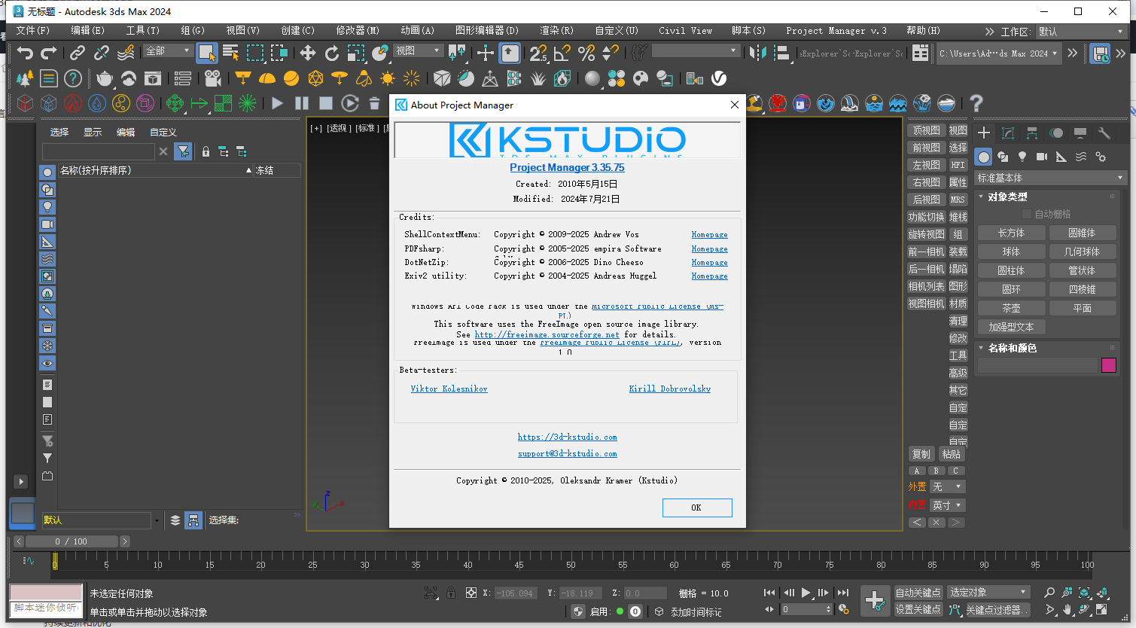The height and width of the screenshot is (628, 1136).
Task: Activate the Select and Move tool
Action: click(308, 53)
